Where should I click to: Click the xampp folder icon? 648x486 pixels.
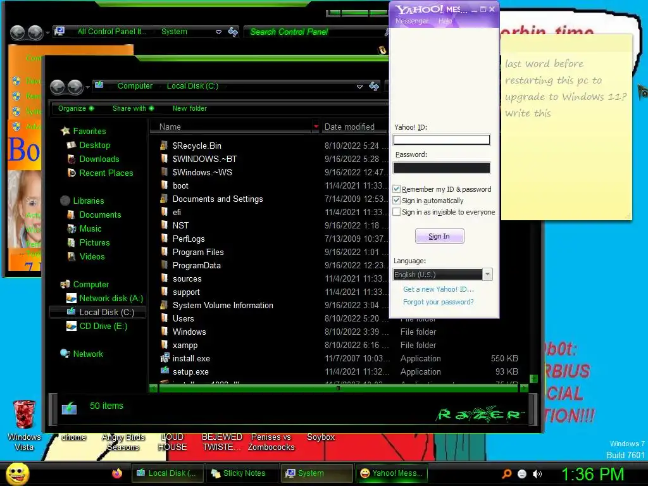coord(165,345)
